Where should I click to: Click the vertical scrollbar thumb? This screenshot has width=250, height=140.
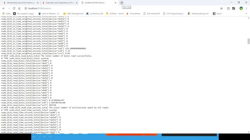click(248, 41)
